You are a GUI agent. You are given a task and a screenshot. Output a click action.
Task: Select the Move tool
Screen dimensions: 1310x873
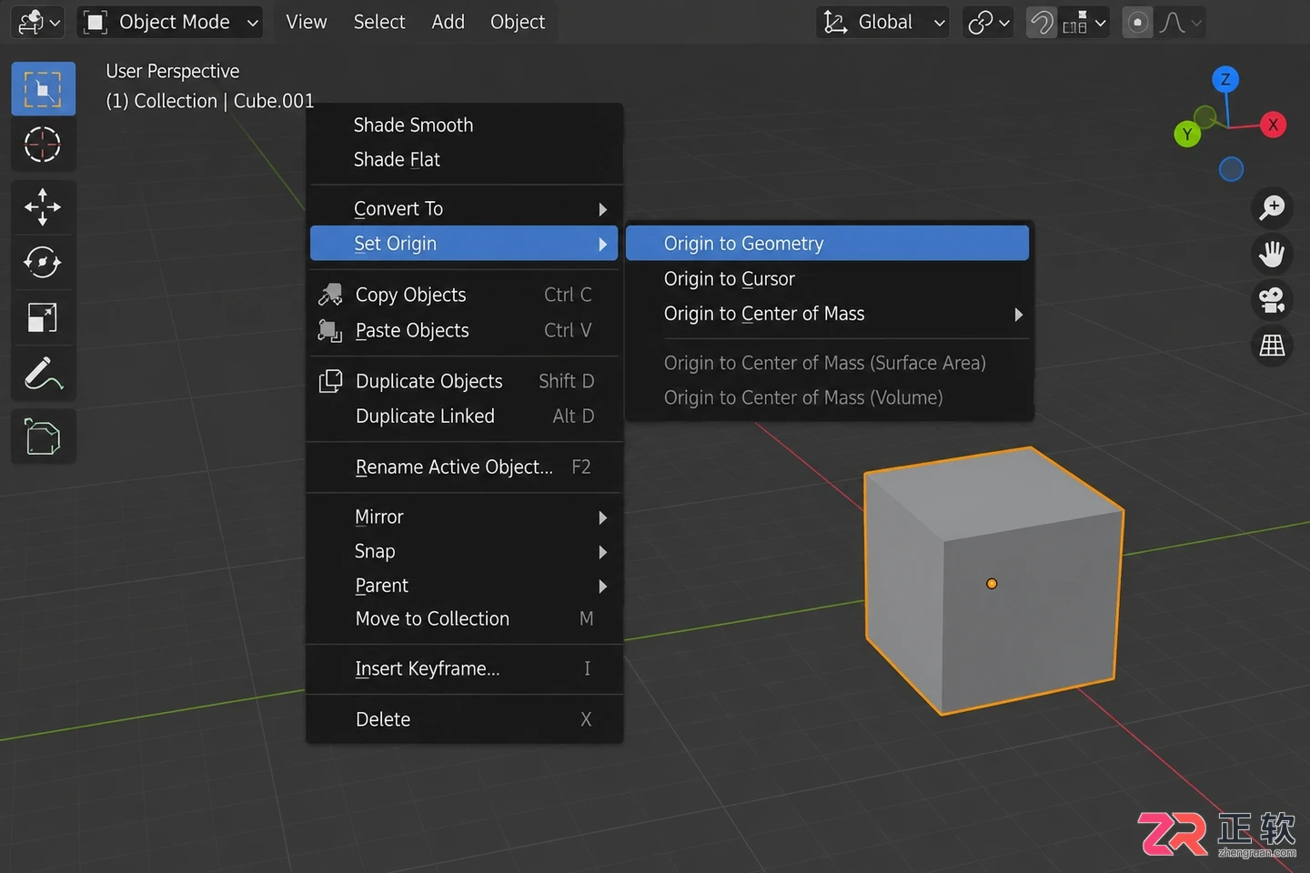[43, 207]
